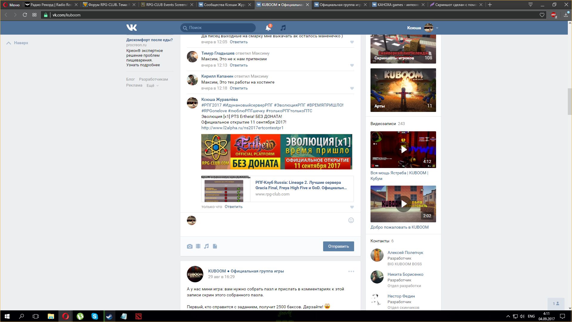Open the РПГ-Клуб Russia link preview
The width and height of the screenshot is (572, 322).
277,189
